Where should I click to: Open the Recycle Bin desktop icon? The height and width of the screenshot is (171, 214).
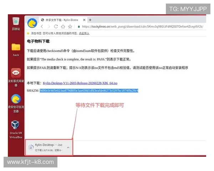(x=16, y=24)
